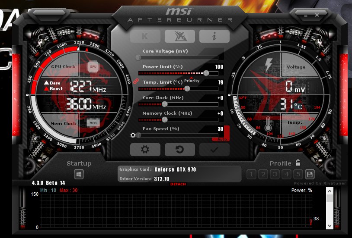The height and width of the screenshot is (238, 352).
Task: Minimize the Afterburner window
Action: point(306,16)
